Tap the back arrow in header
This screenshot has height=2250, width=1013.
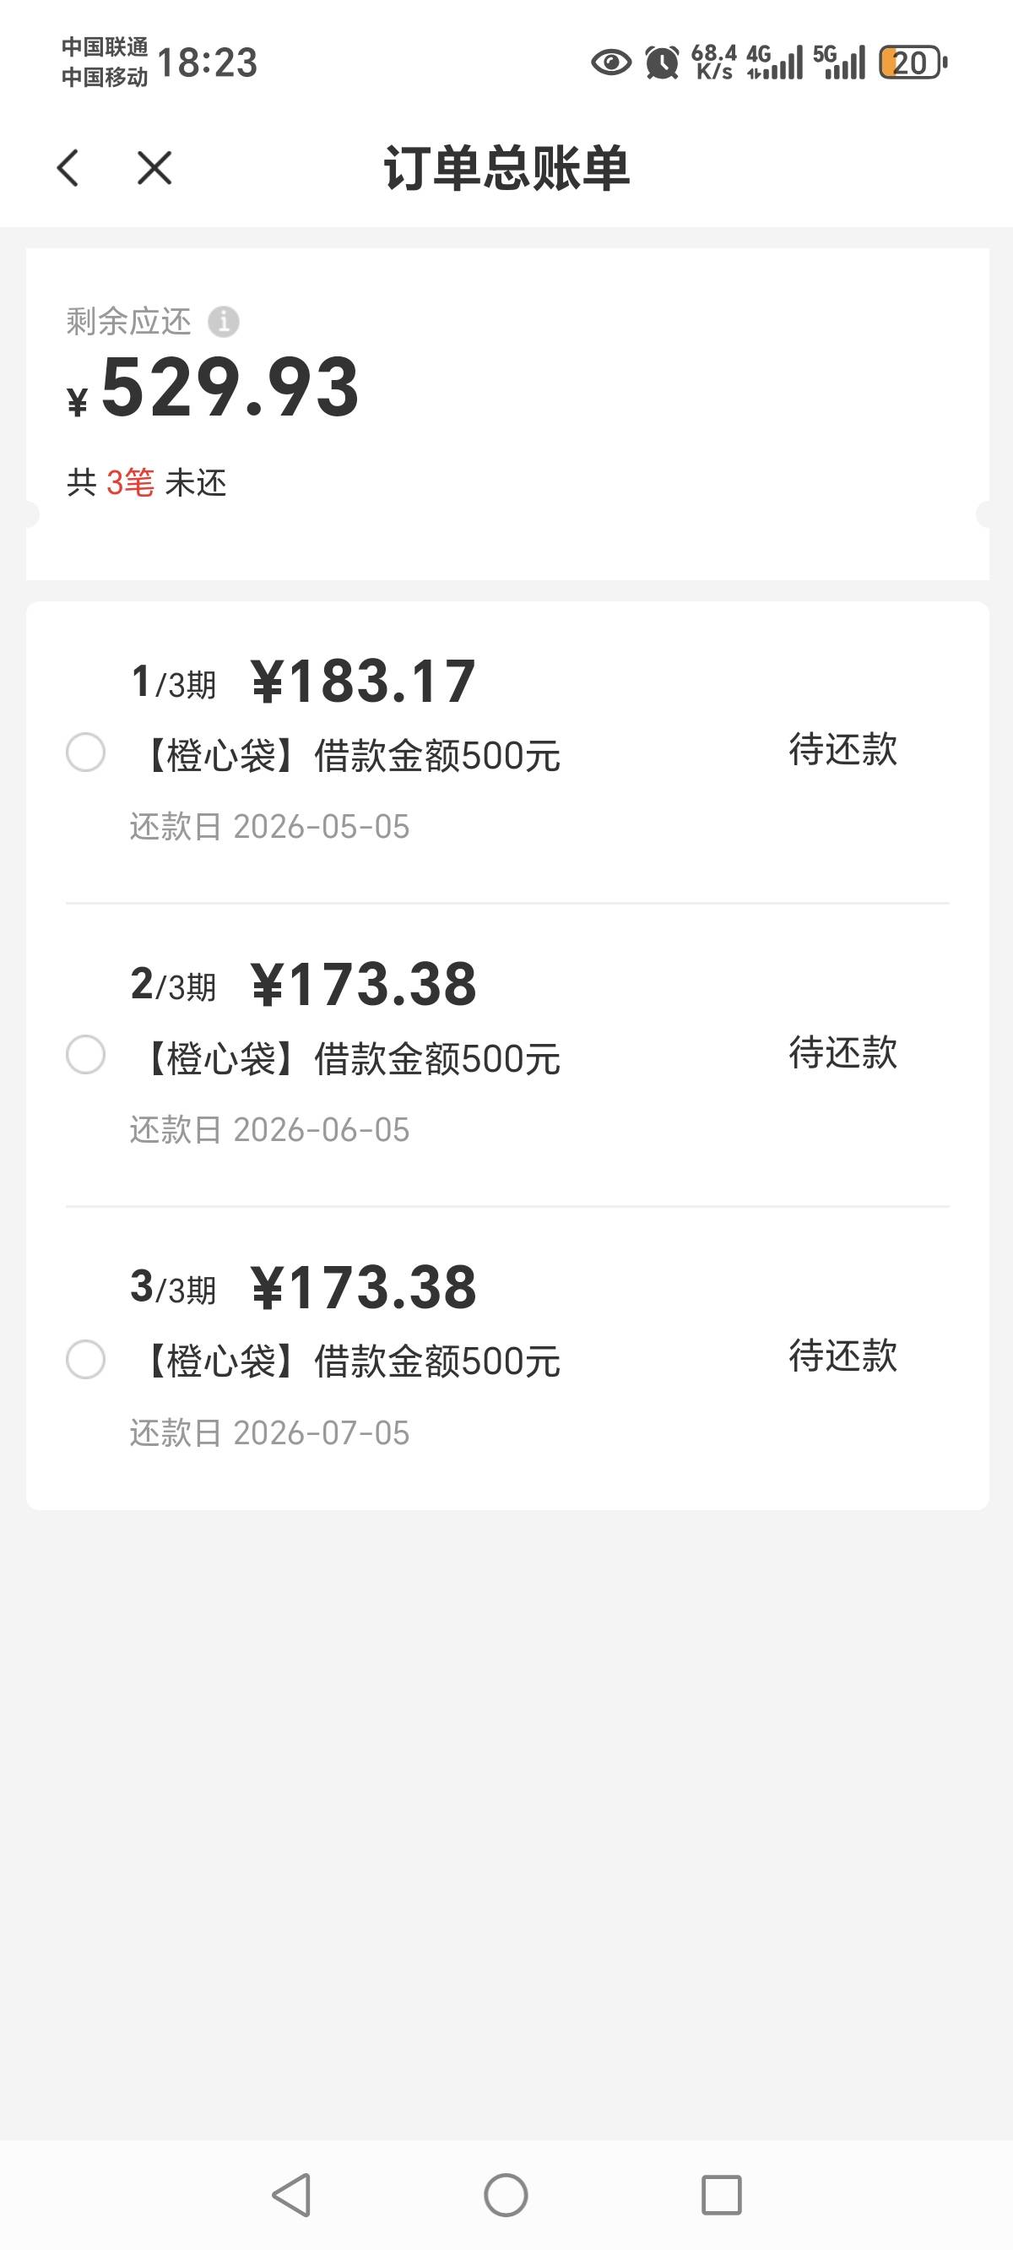click(x=68, y=168)
